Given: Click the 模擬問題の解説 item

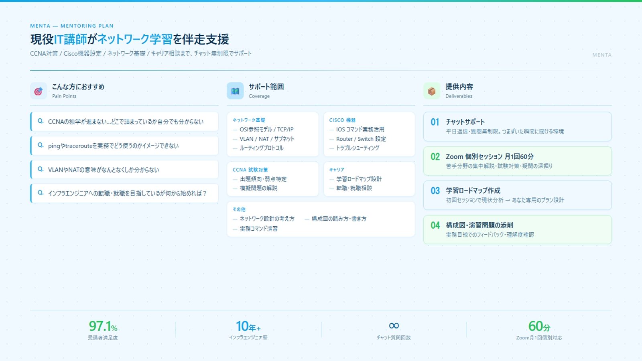Looking at the screenshot, I should pos(258,188).
